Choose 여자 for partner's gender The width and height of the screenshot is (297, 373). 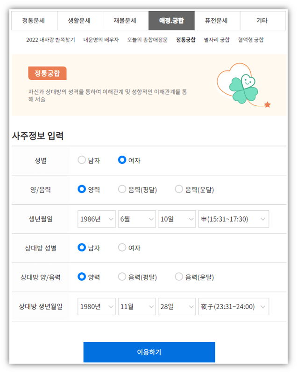coord(121,248)
